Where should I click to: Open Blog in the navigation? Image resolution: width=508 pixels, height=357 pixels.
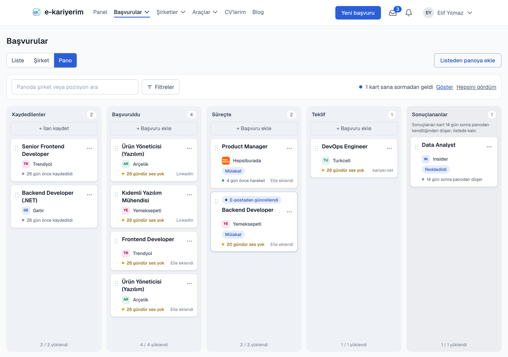(258, 12)
